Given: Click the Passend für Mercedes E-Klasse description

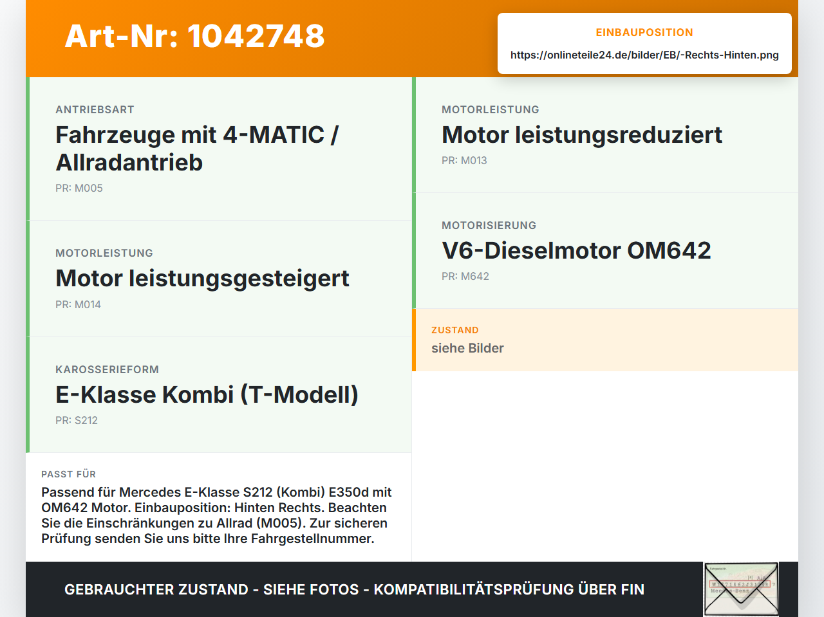Looking at the screenshot, I should coord(216,515).
